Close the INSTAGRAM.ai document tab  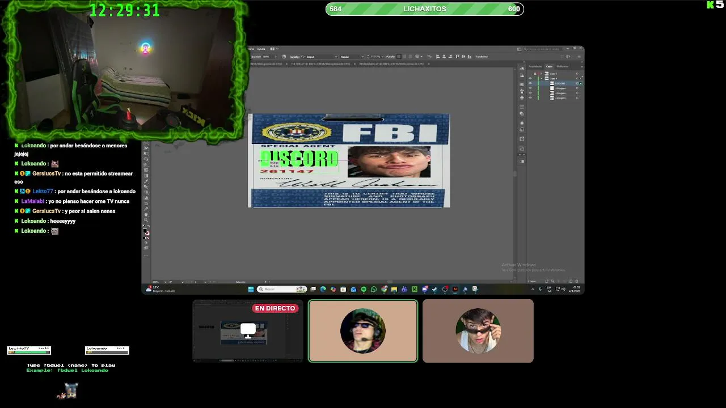(x=429, y=64)
